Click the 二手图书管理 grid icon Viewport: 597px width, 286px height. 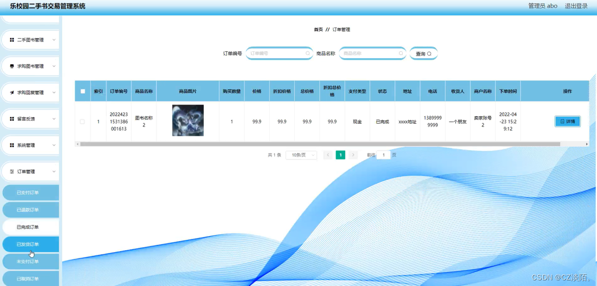[12, 40]
